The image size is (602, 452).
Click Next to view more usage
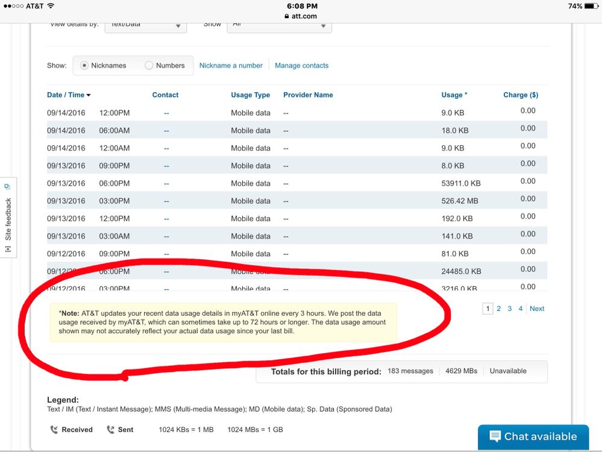click(x=537, y=309)
